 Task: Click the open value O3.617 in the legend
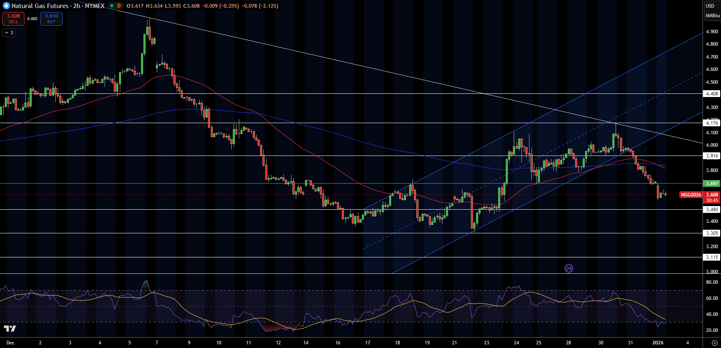click(x=135, y=6)
